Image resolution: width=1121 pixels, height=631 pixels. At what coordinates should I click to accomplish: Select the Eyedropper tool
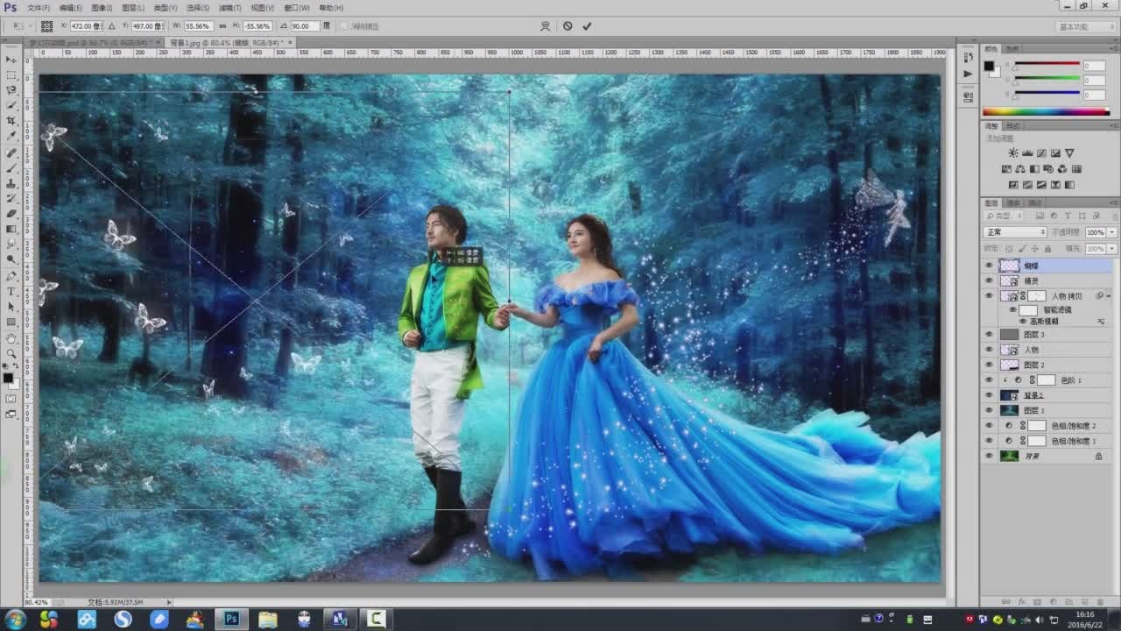[x=11, y=136]
